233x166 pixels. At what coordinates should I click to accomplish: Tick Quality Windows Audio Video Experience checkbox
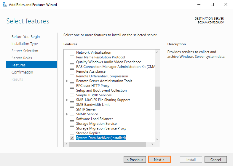72,62
